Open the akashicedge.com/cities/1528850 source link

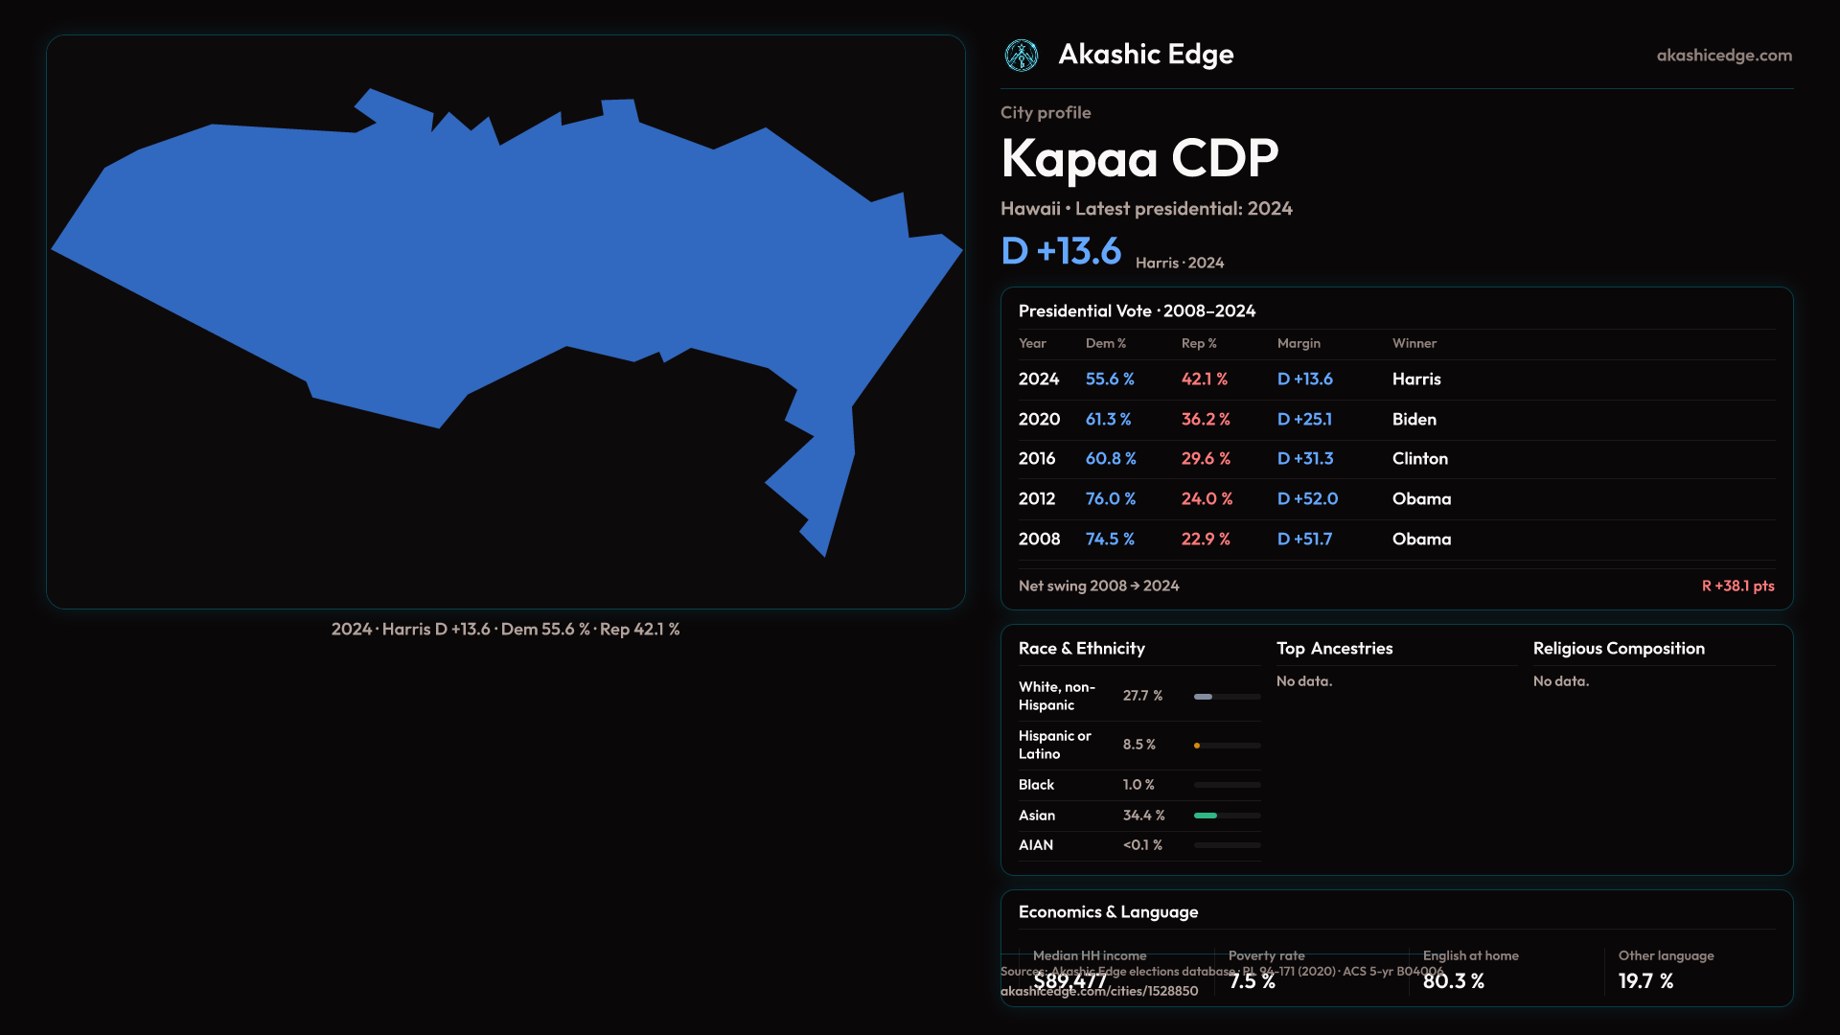point(1098,992)
